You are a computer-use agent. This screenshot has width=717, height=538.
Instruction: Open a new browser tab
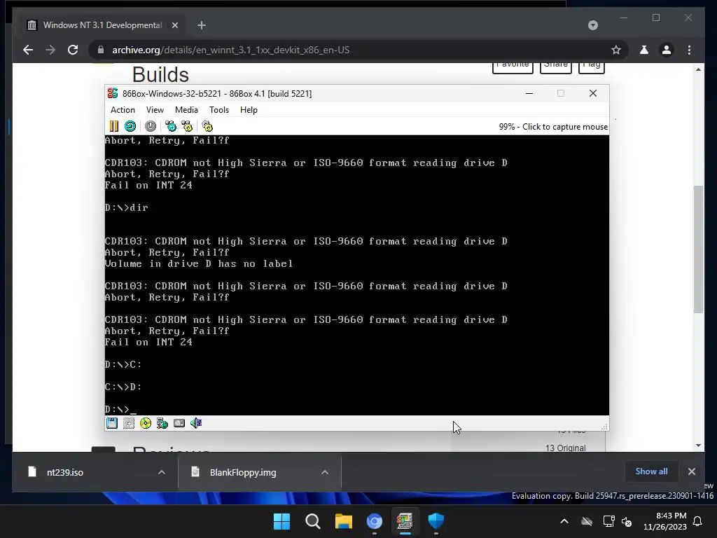click(x=202, y=25)
